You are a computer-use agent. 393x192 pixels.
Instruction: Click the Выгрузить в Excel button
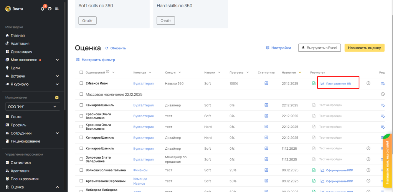point(319,48)
